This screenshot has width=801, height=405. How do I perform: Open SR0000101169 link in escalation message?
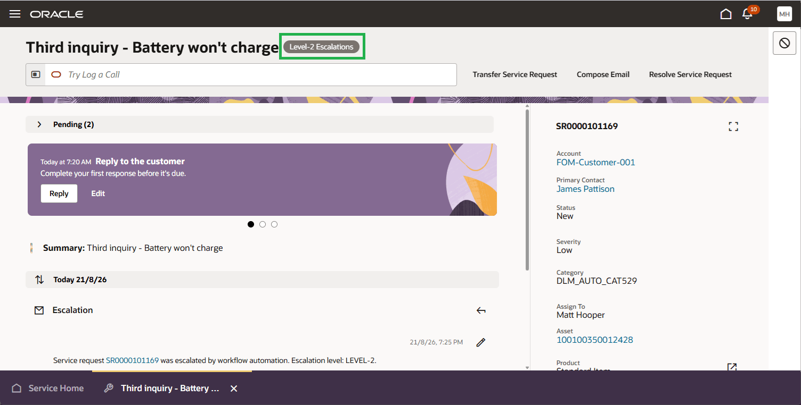(133, 360)
